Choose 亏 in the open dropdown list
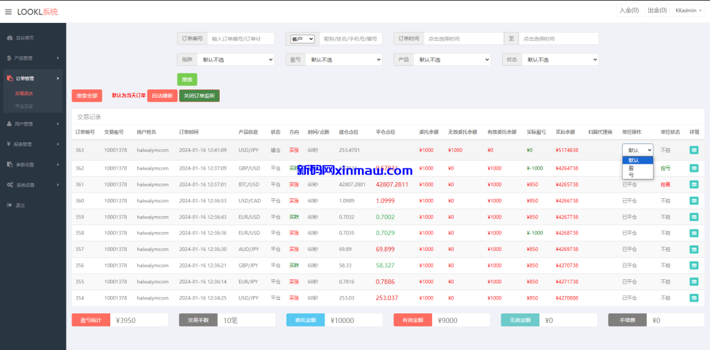 638,175
